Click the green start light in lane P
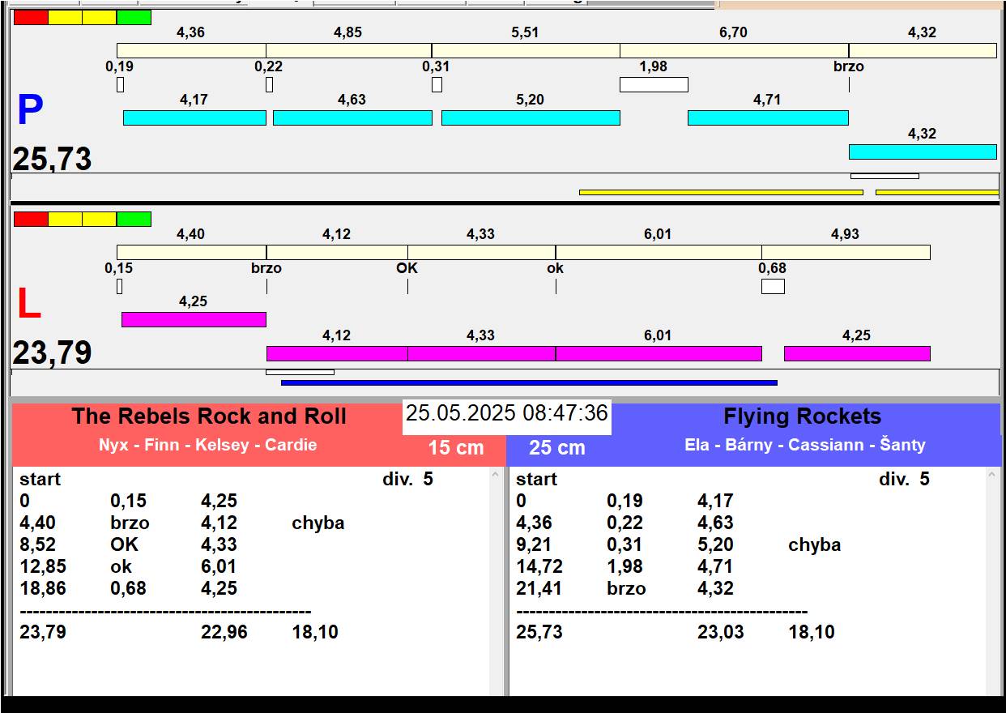 pyautogui.click(x=134, y=17)
